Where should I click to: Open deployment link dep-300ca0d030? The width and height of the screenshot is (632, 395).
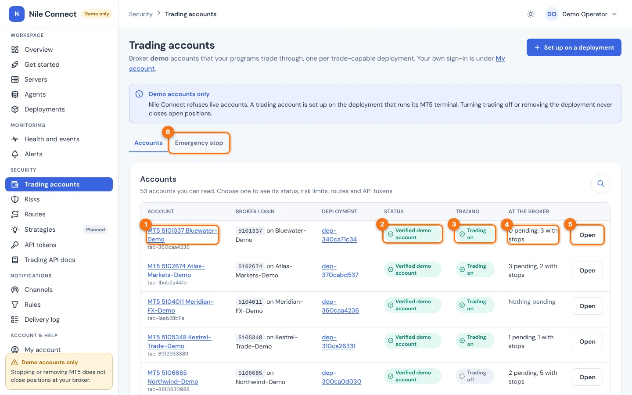[341, 377]
